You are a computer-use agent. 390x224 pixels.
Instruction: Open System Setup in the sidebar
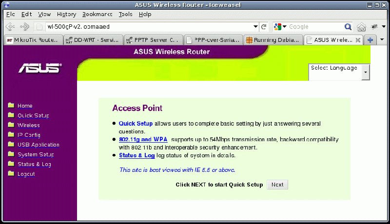(36, 154)
